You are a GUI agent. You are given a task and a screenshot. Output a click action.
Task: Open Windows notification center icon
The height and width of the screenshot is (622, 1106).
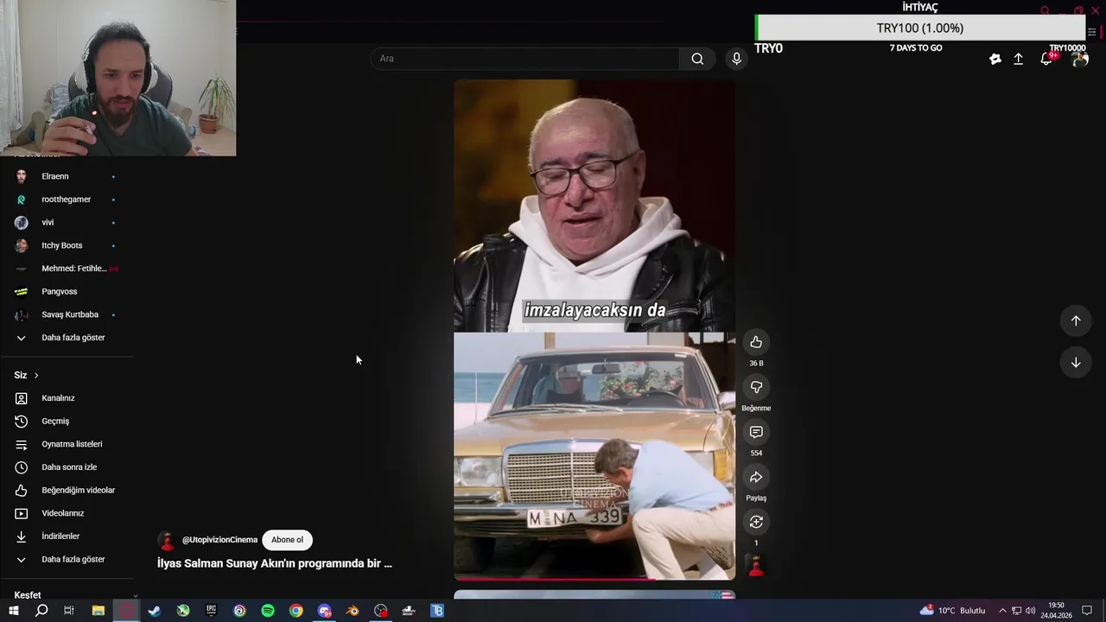coord(1088,611)
